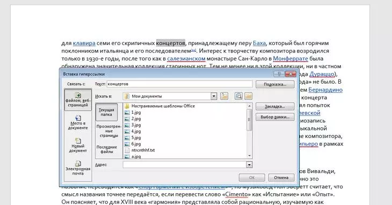The width and height of the screenshot is (392, 205).
Task: Close the 'Вставка гиперссылки' dialog
Action: point(291,74)
